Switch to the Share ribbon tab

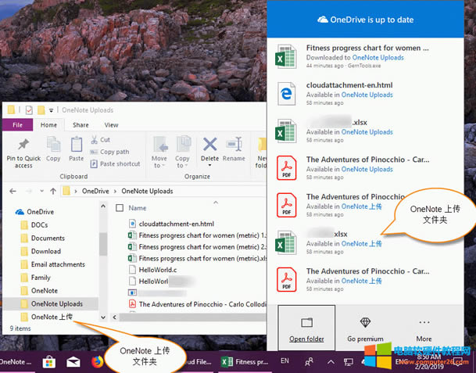[x=81, y=124]
